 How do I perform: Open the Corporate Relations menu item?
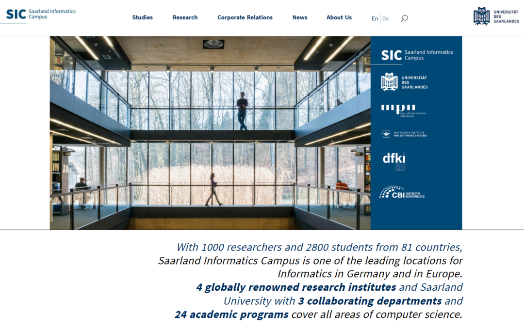coord(245,17)
